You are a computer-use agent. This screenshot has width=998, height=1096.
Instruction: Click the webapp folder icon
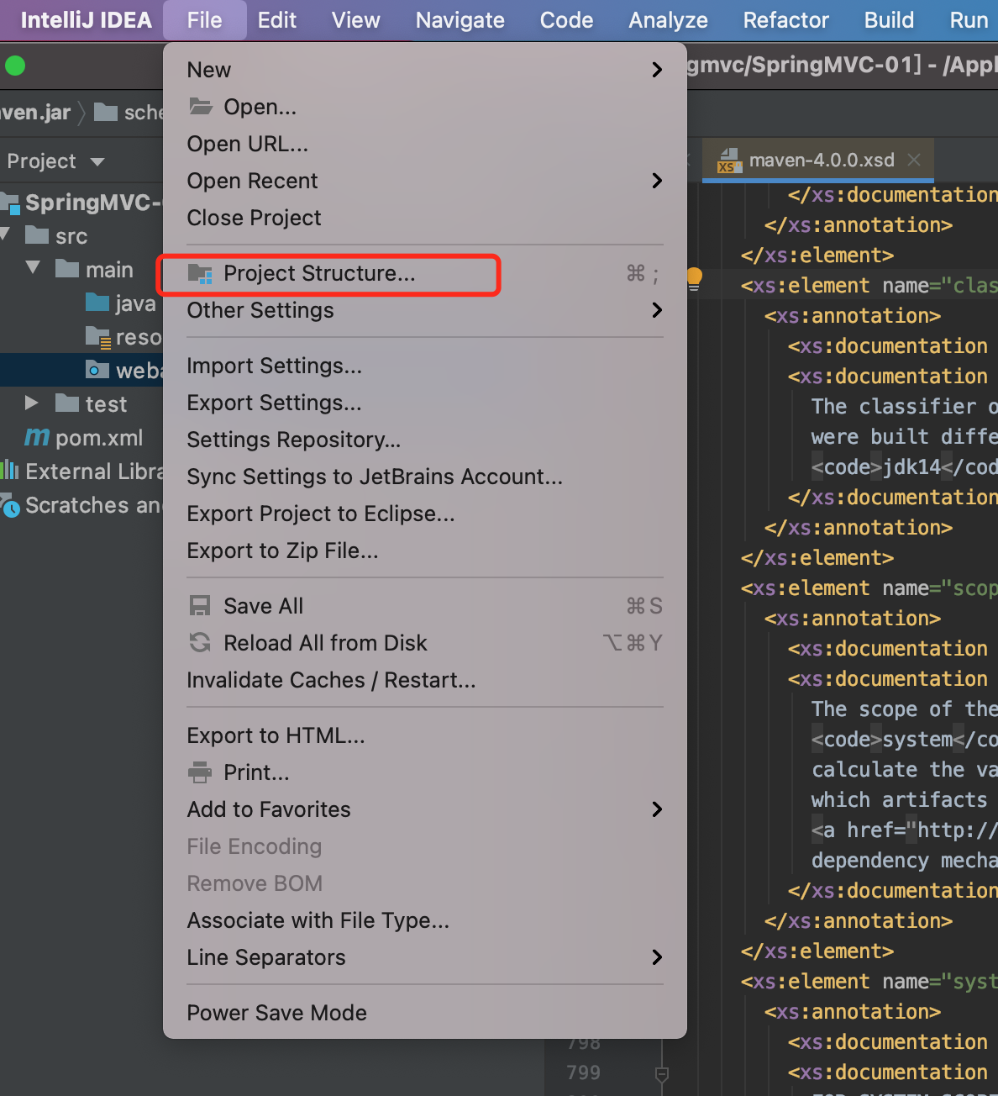pyautogui.click(x=97, y=370)
